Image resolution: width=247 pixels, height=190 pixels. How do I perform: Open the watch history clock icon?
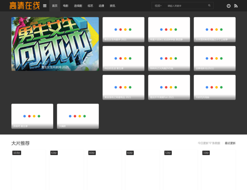click(228, 6)
